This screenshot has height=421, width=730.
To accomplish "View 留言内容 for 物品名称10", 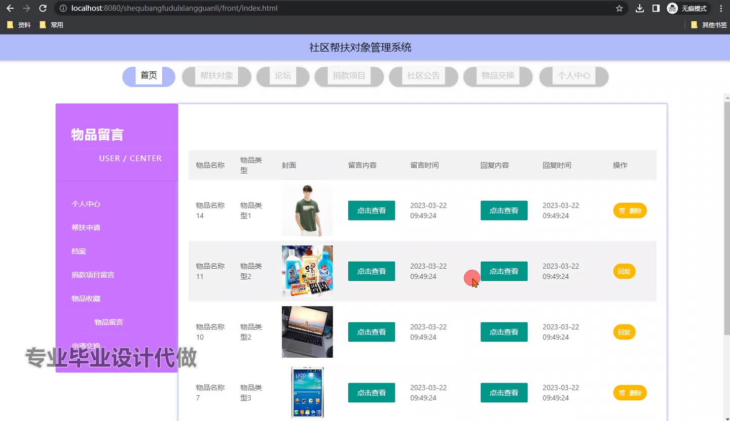I will pyautogui.click(x=372, y=332).
